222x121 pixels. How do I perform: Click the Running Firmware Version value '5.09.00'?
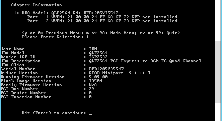click(98, 77)
